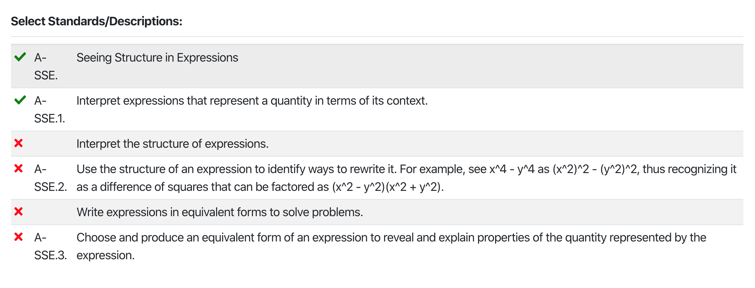Toggle the red X for standard A-SSE.3.

tap(18, 237)
